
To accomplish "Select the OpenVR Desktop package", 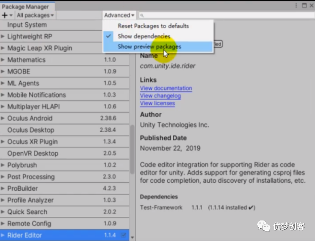I will pos(64,154).
